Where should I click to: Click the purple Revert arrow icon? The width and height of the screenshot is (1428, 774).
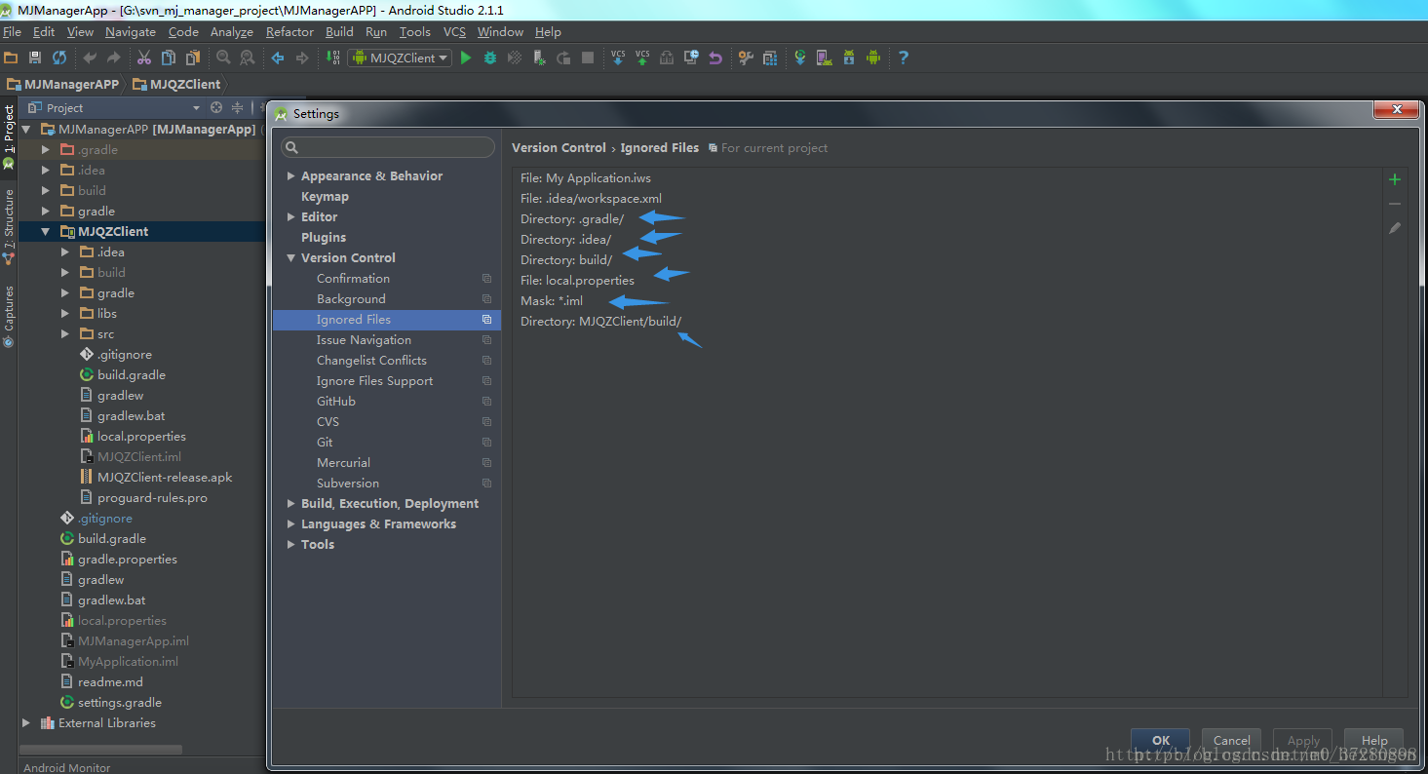click(715, 58)
